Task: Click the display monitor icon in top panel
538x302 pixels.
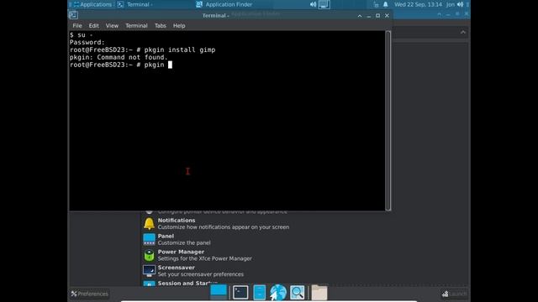Action: point(324,4)
